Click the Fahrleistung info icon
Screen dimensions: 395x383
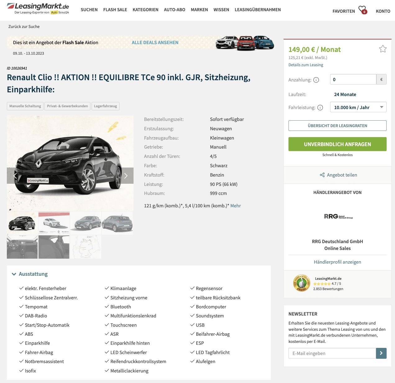click(320, 108)
